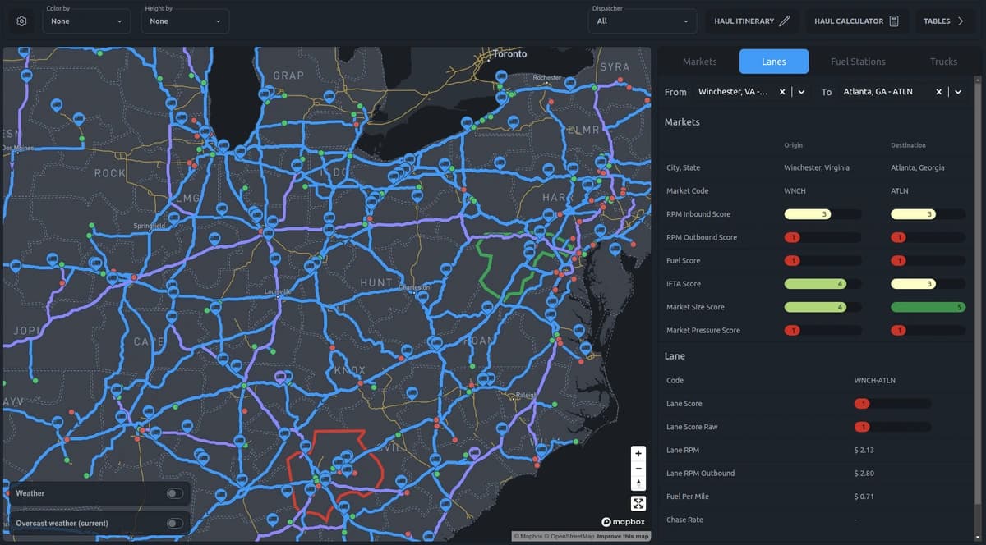The height and width of the screenshot is (545, 986).
Task: Expand the Dispatcher dropdown
Action: [x=643, y=21]
